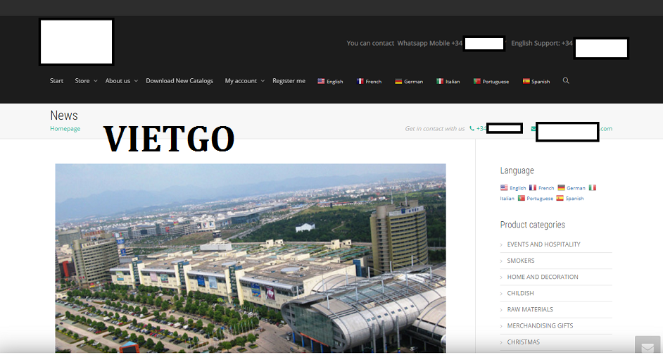Open Download New Catalogs page
The width and height of the screenshot is (663, 355).
179,81
